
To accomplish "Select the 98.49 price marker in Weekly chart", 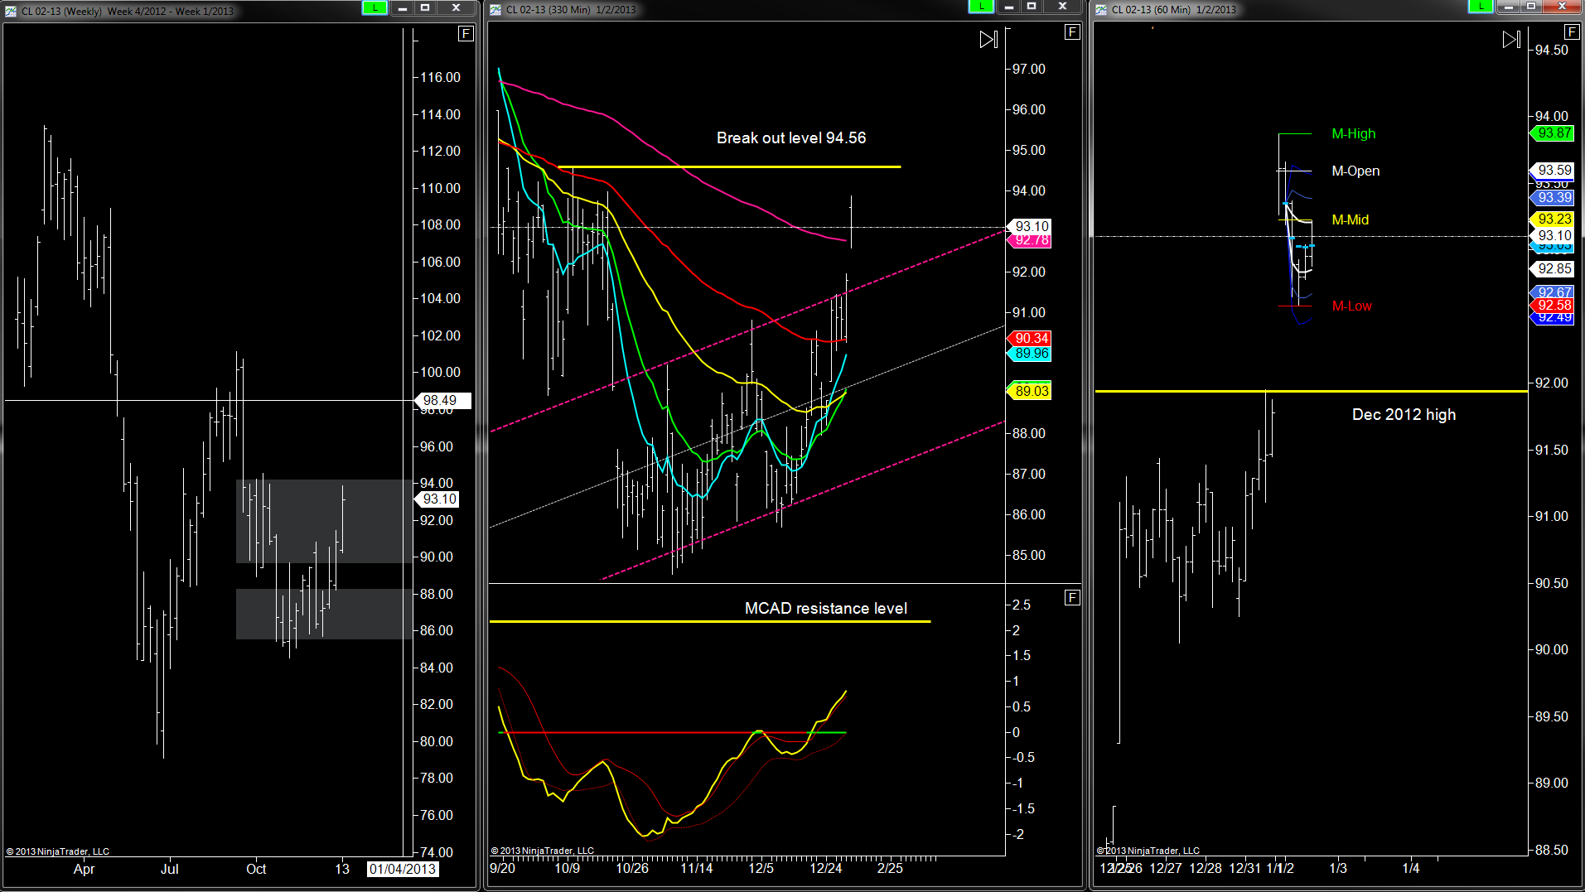I will point(443,401).
